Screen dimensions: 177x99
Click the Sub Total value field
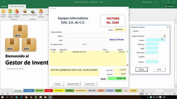120,70
